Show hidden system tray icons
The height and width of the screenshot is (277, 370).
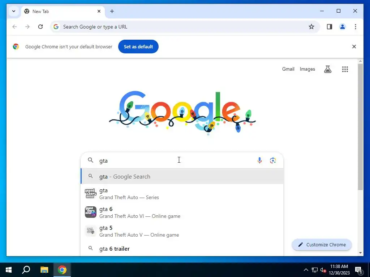point(306,270)
